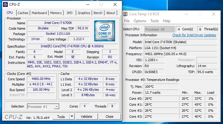Select the CPU tab

pos(10,13)
